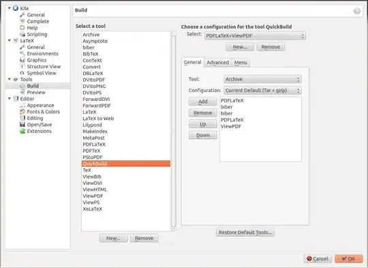Click the Scripting icon
This screenshot has height=268, width=368.
22,34
